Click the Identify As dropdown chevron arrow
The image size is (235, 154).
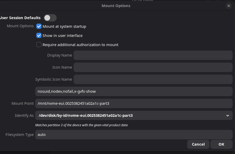(228, 115)
